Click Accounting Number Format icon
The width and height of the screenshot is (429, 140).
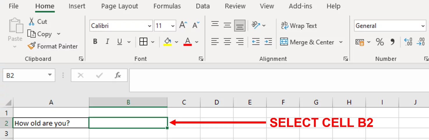click(360, 42)
